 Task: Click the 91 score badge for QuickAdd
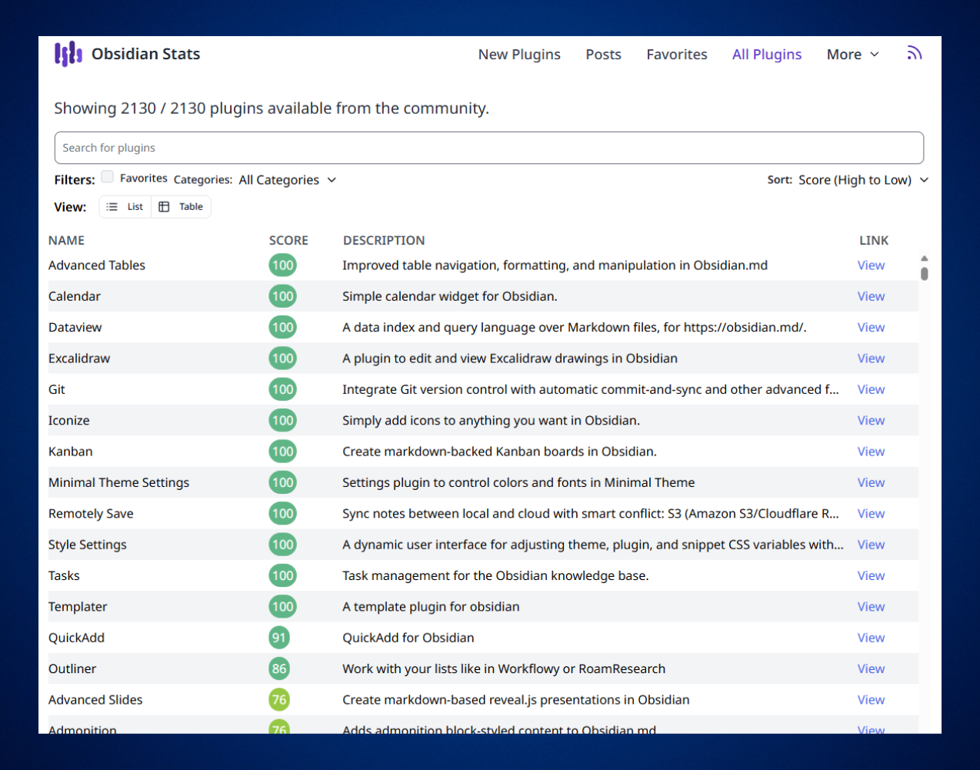click(x=279, y=638)
